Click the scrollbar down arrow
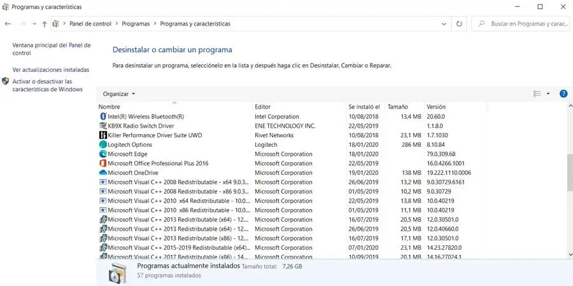Image resolution: width=573 pixels, height=286 pixels. [570, 254]
